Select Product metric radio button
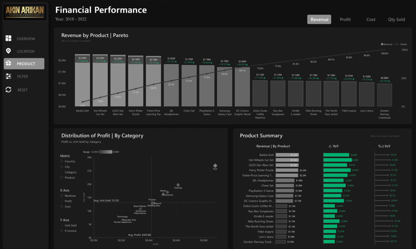The width and height of the screenshot is (416, 249). click(62, 177)
